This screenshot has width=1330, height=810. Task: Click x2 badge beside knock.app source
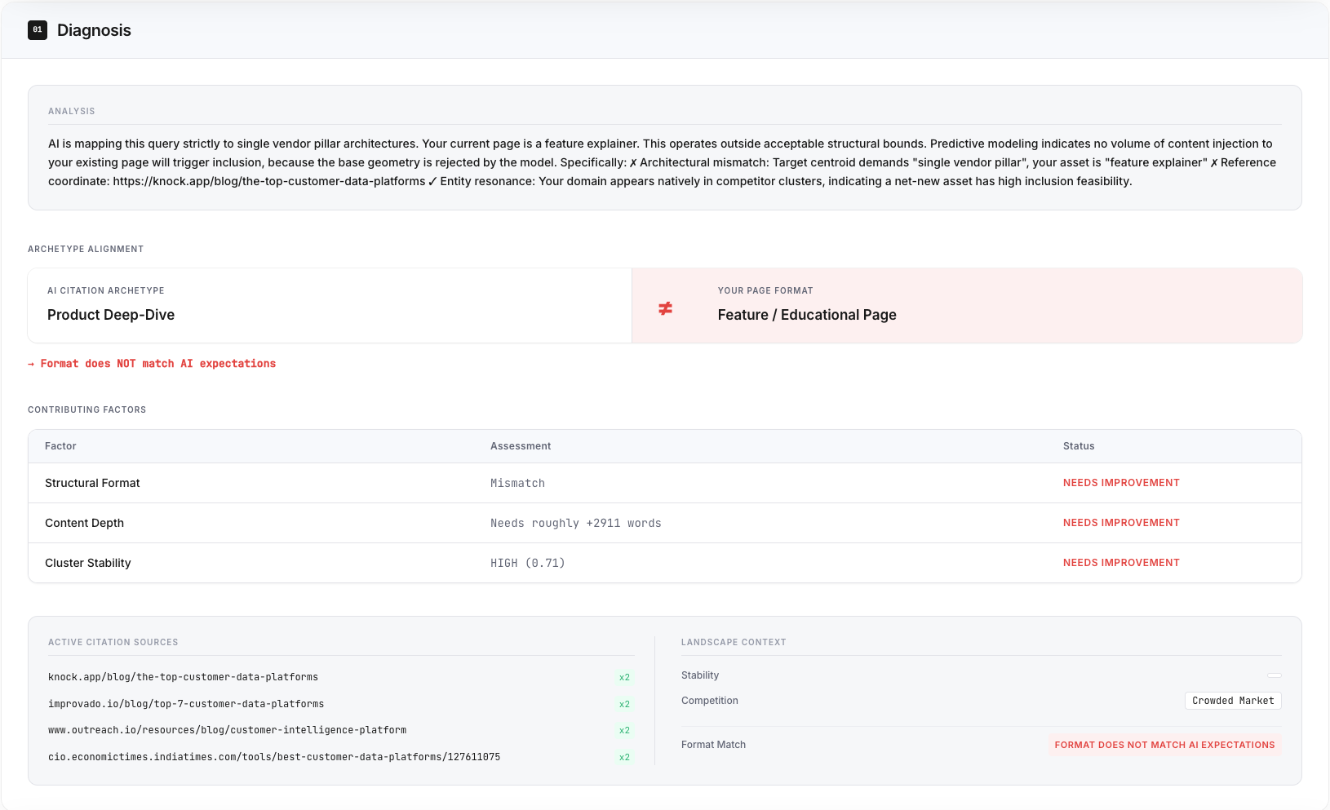(x=624, y=677)
